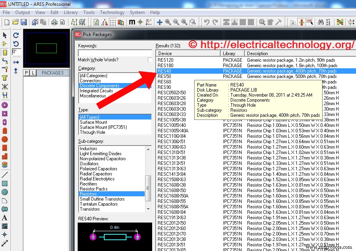Image resolution: width=356 pixels, height=251 pixels.
Task: Click the L library button
Action: point(33,73)
